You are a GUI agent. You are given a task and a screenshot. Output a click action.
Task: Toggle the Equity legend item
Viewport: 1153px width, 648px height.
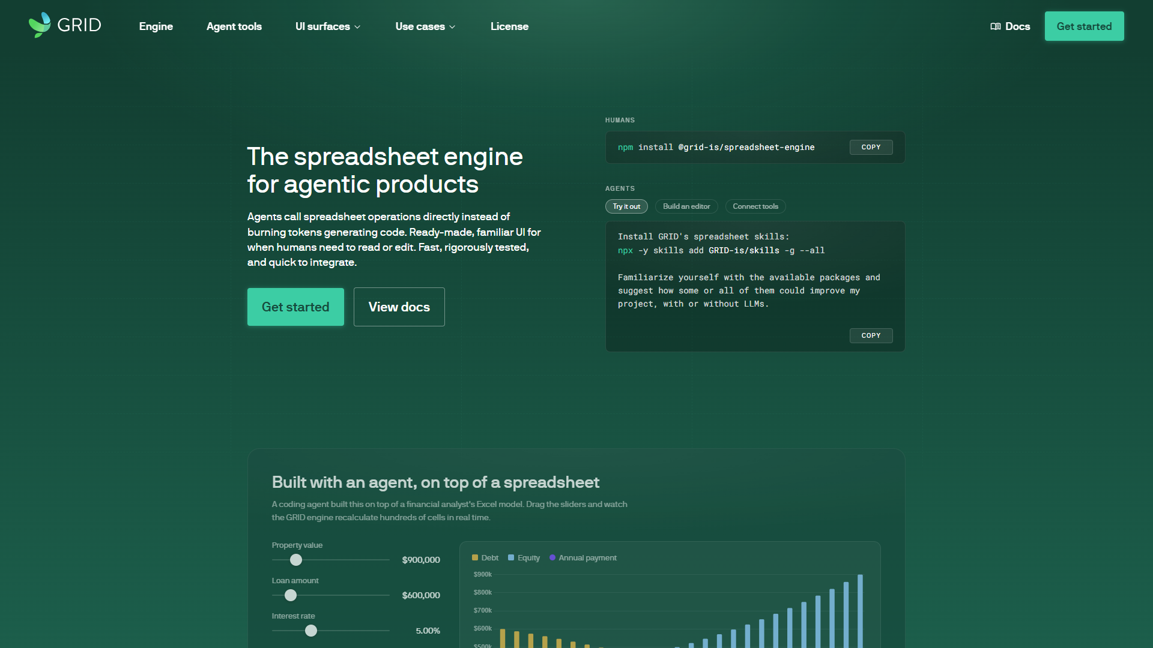click(x=524, y=558)
